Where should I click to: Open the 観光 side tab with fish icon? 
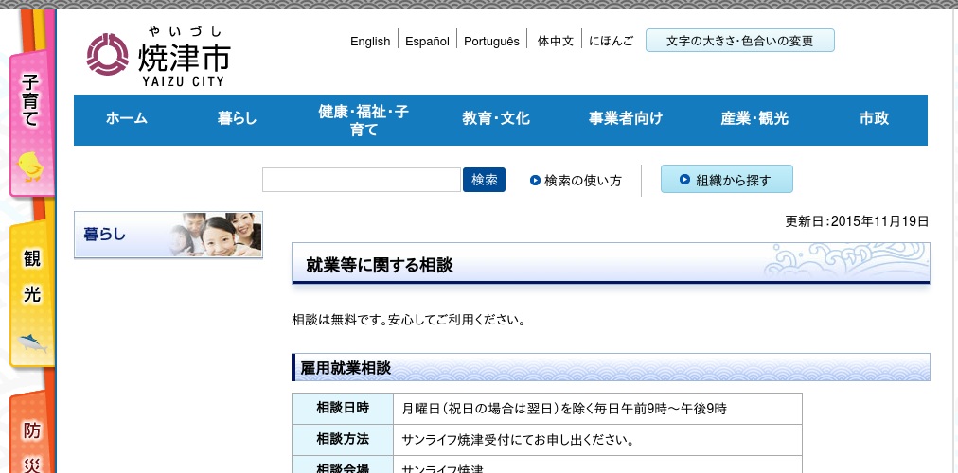coord(31,295)
